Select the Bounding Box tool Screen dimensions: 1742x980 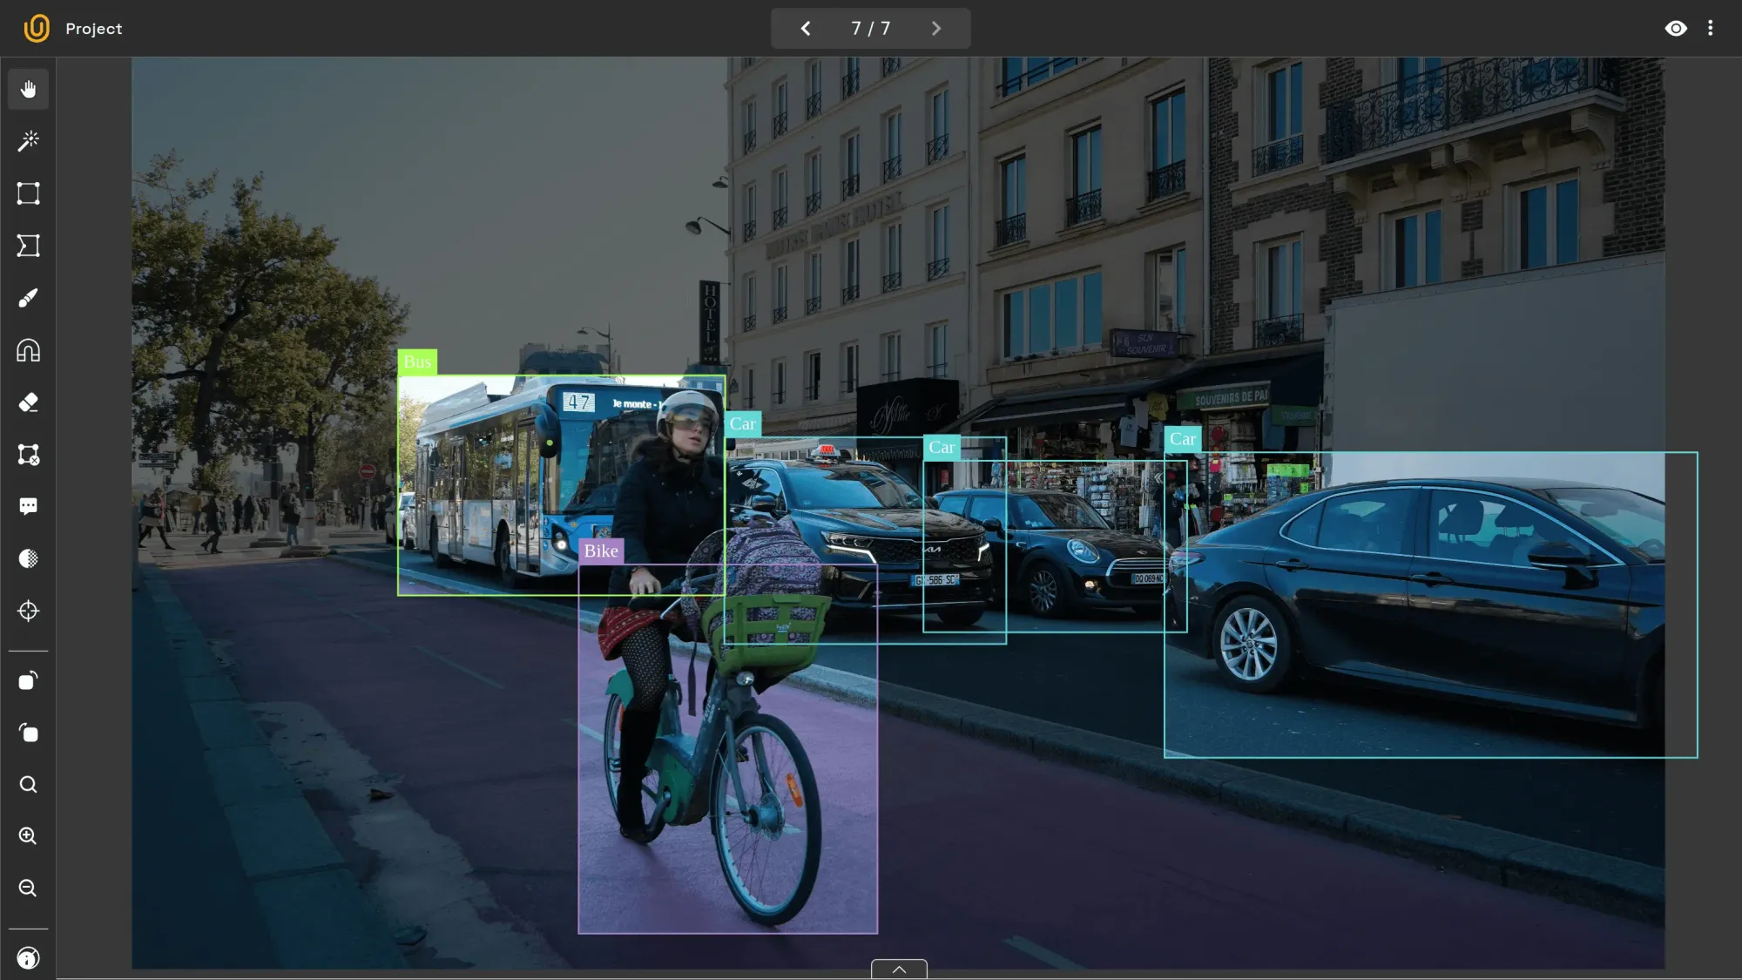pyautogui.click(x=28, y=193)
